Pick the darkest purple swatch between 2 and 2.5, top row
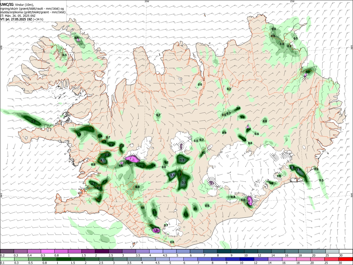 point(102,251)
